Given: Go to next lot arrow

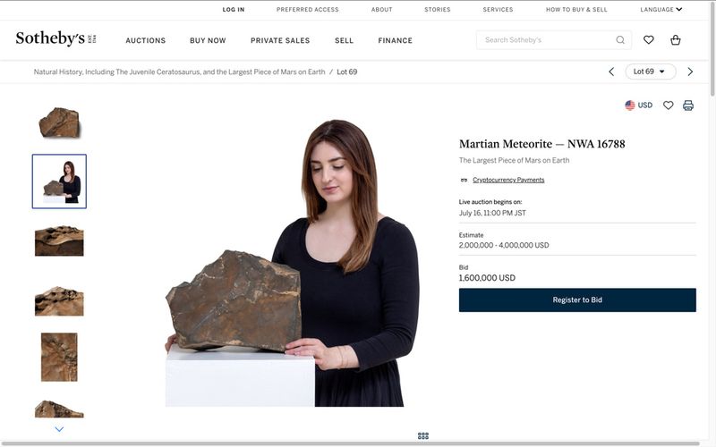Looking at the screenshot, I should pos(690,72).
